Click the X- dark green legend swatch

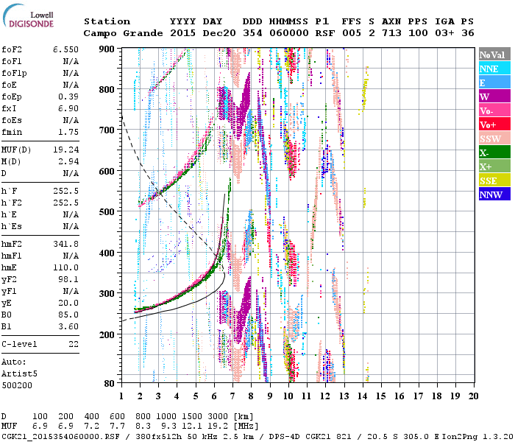coord(494,152)
